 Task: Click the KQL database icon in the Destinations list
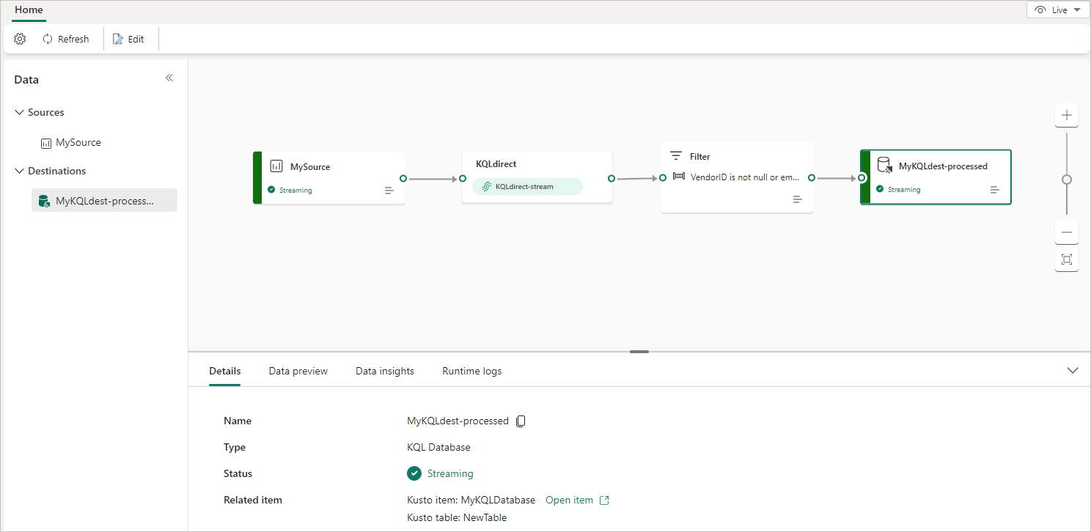(x=45, y=202)
